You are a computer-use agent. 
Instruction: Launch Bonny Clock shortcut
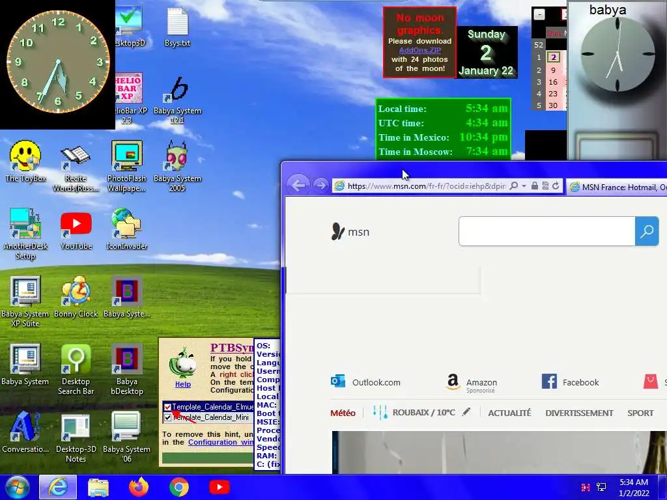click(x=76, y=297)
